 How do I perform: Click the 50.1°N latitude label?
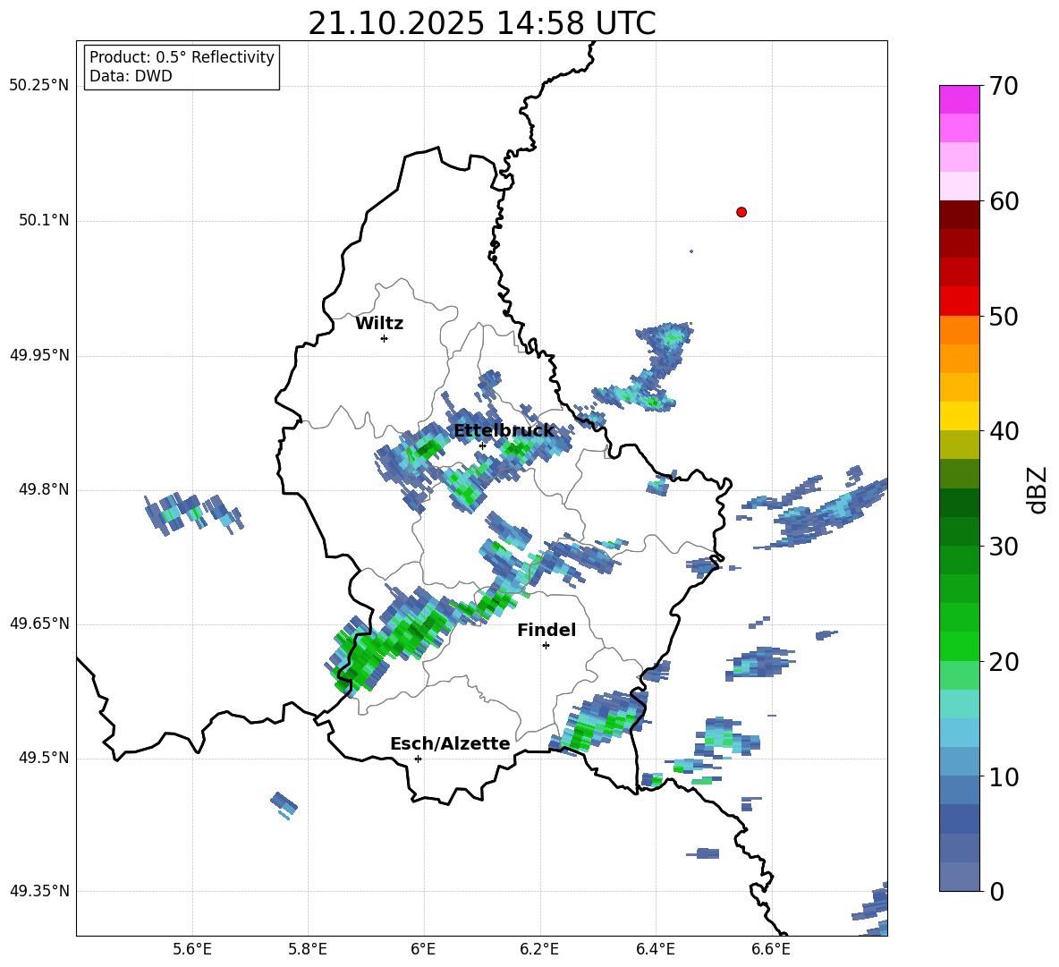tap(45, 221)
